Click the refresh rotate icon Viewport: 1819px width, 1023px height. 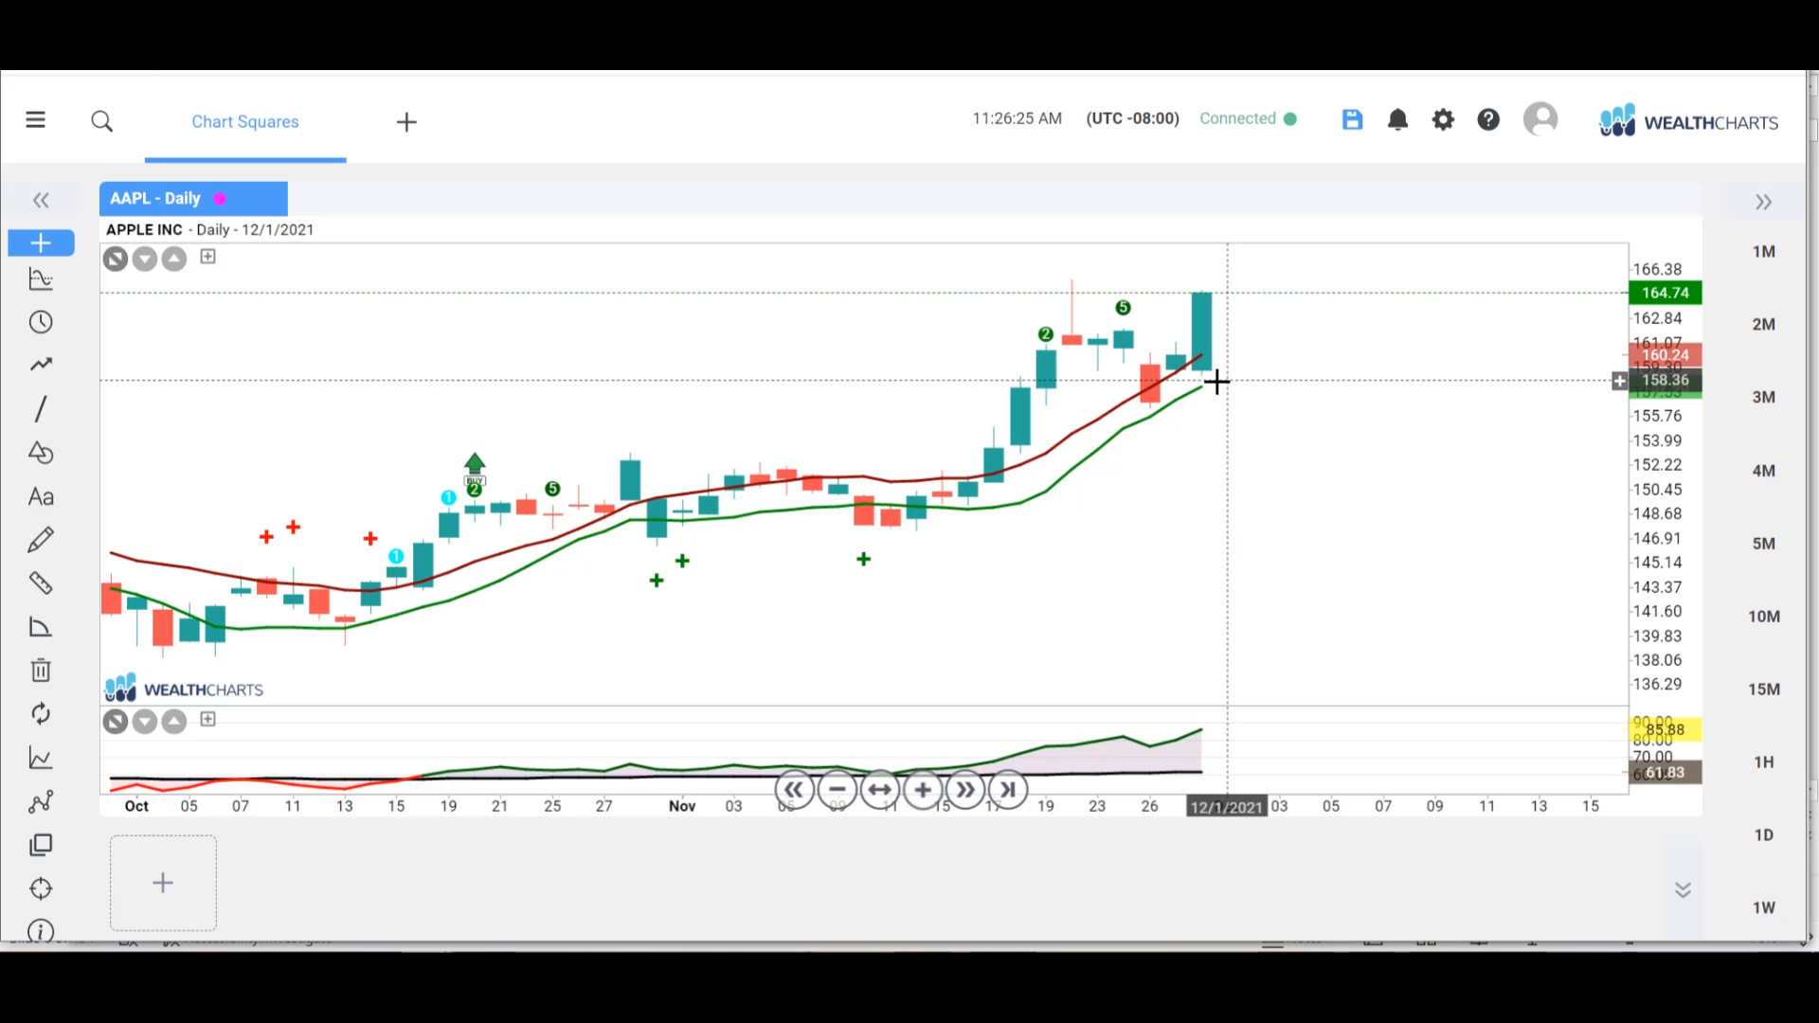41,714
